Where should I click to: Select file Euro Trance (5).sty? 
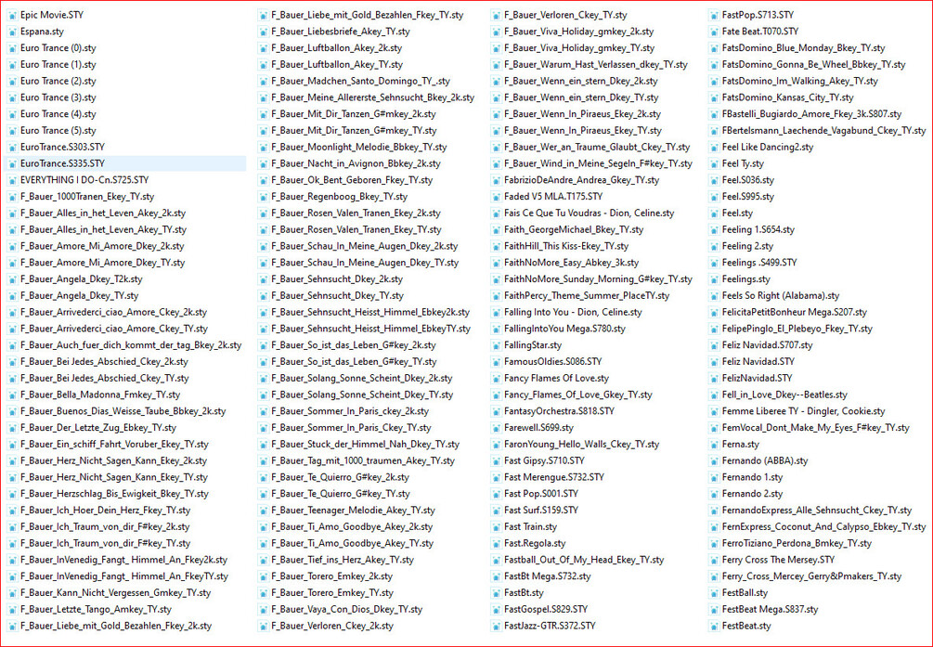pyautogui.click(x=58, y=130)
